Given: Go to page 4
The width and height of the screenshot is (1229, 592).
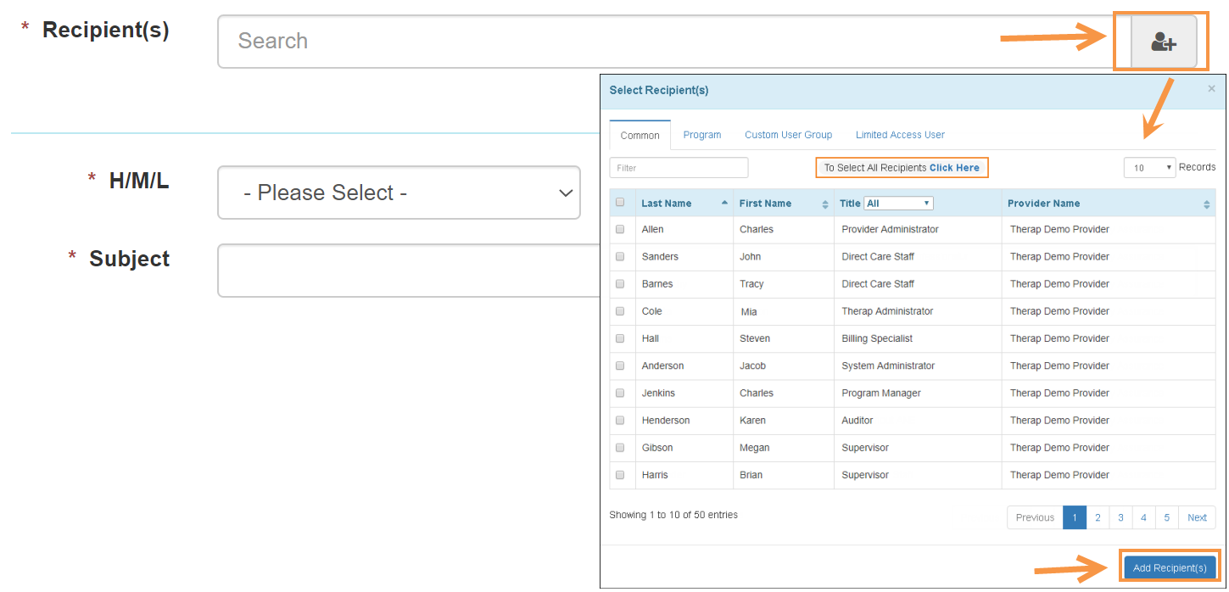Looking at the screenshot, I should pyautogui.click(x=1143, y=517).
